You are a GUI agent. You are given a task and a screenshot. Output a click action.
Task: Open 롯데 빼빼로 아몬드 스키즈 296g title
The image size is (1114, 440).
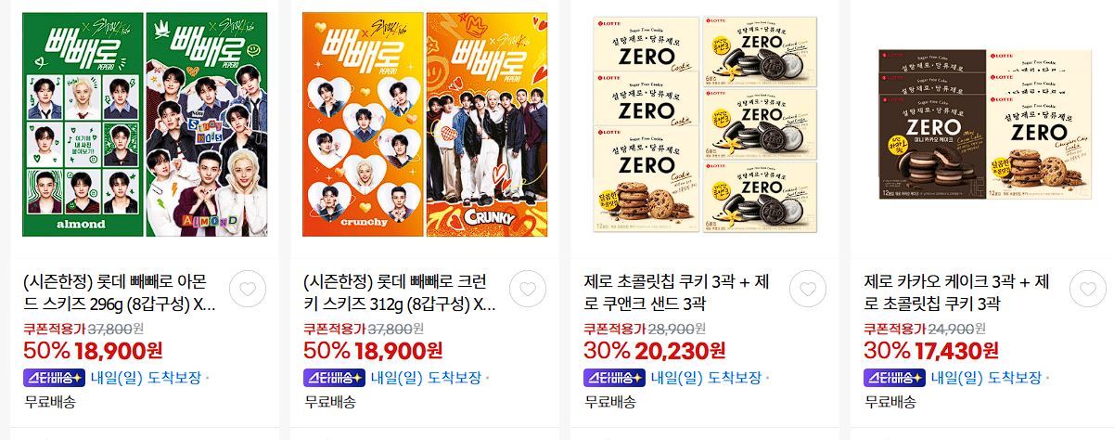(x=120, y=293)
